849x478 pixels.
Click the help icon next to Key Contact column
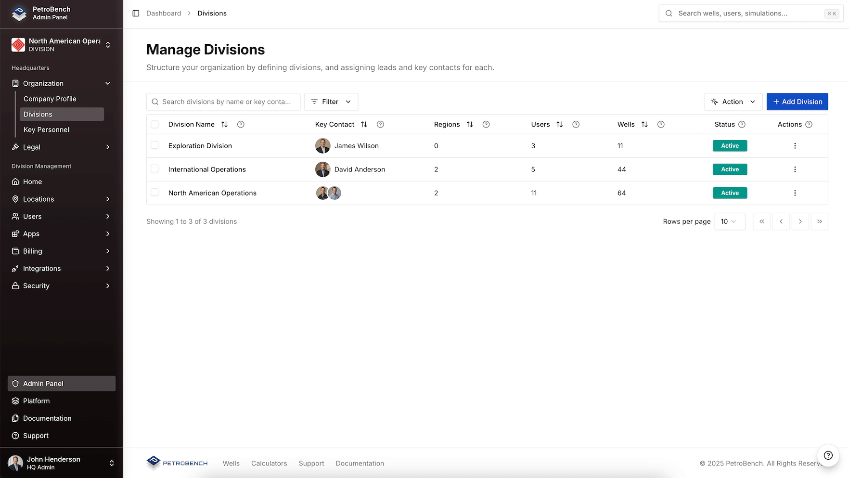(x=380, y=124)
